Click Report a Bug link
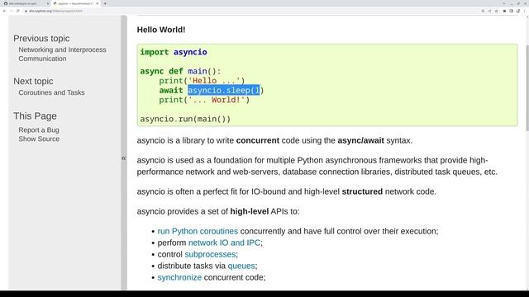Viewport: 529px width, 297px height. 39,130
